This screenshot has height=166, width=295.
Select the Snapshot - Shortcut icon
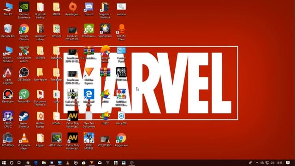tap(105, 10)
